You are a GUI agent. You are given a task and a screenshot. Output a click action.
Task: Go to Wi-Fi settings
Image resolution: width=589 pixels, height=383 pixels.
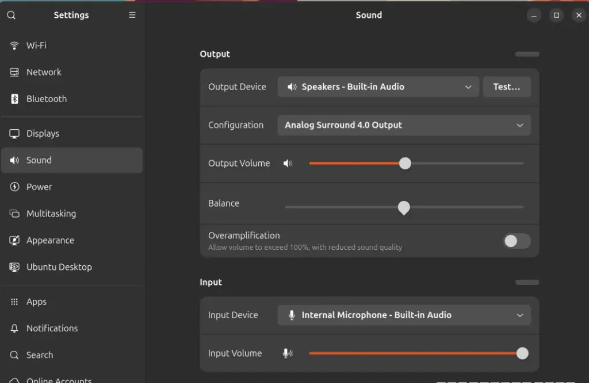pos(72,45)
